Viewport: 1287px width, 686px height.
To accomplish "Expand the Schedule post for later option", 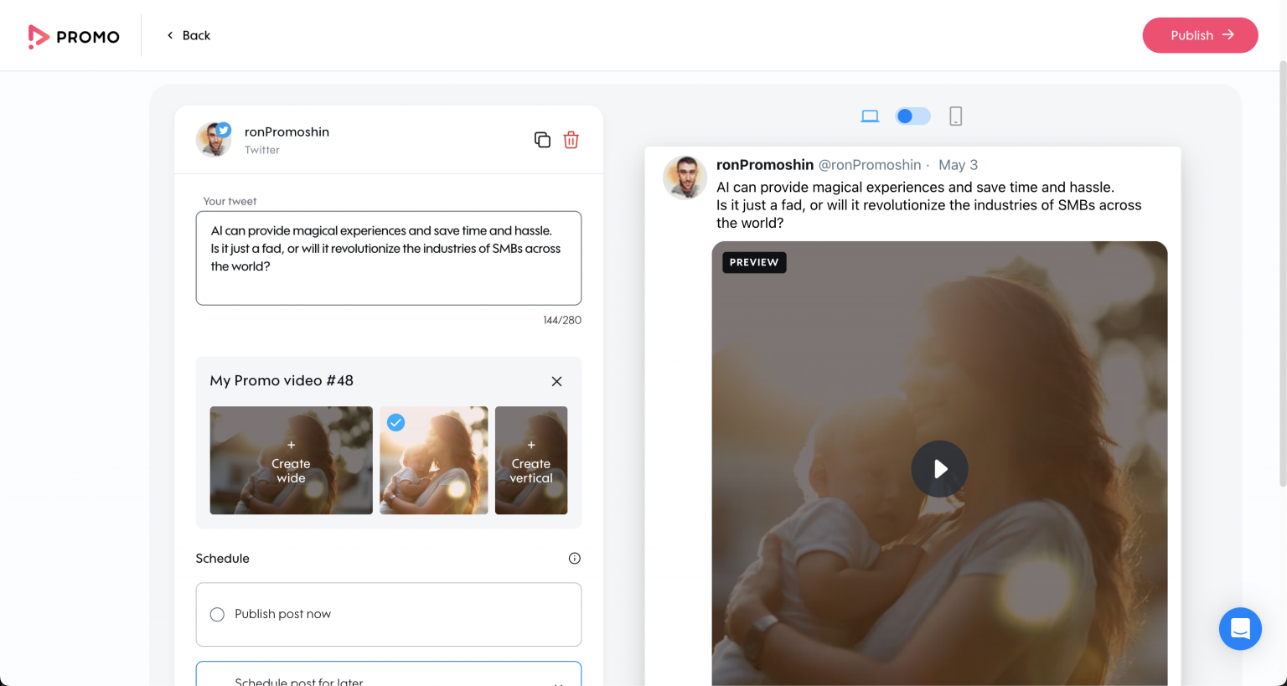I will pos(388,679).
